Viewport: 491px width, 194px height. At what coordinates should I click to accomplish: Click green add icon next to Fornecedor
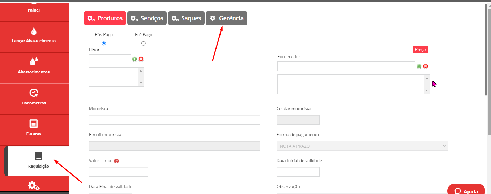[x=419, y=66]
